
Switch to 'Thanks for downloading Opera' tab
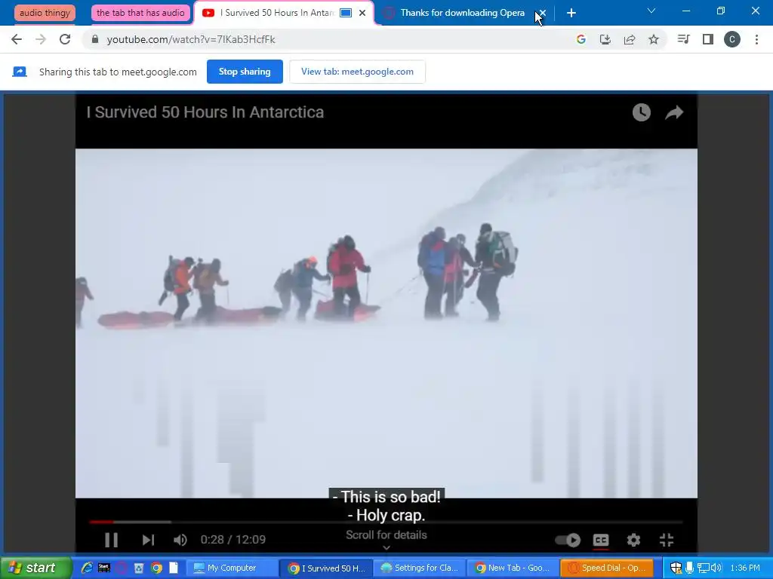pyautogui.click(x=462, y=13)
